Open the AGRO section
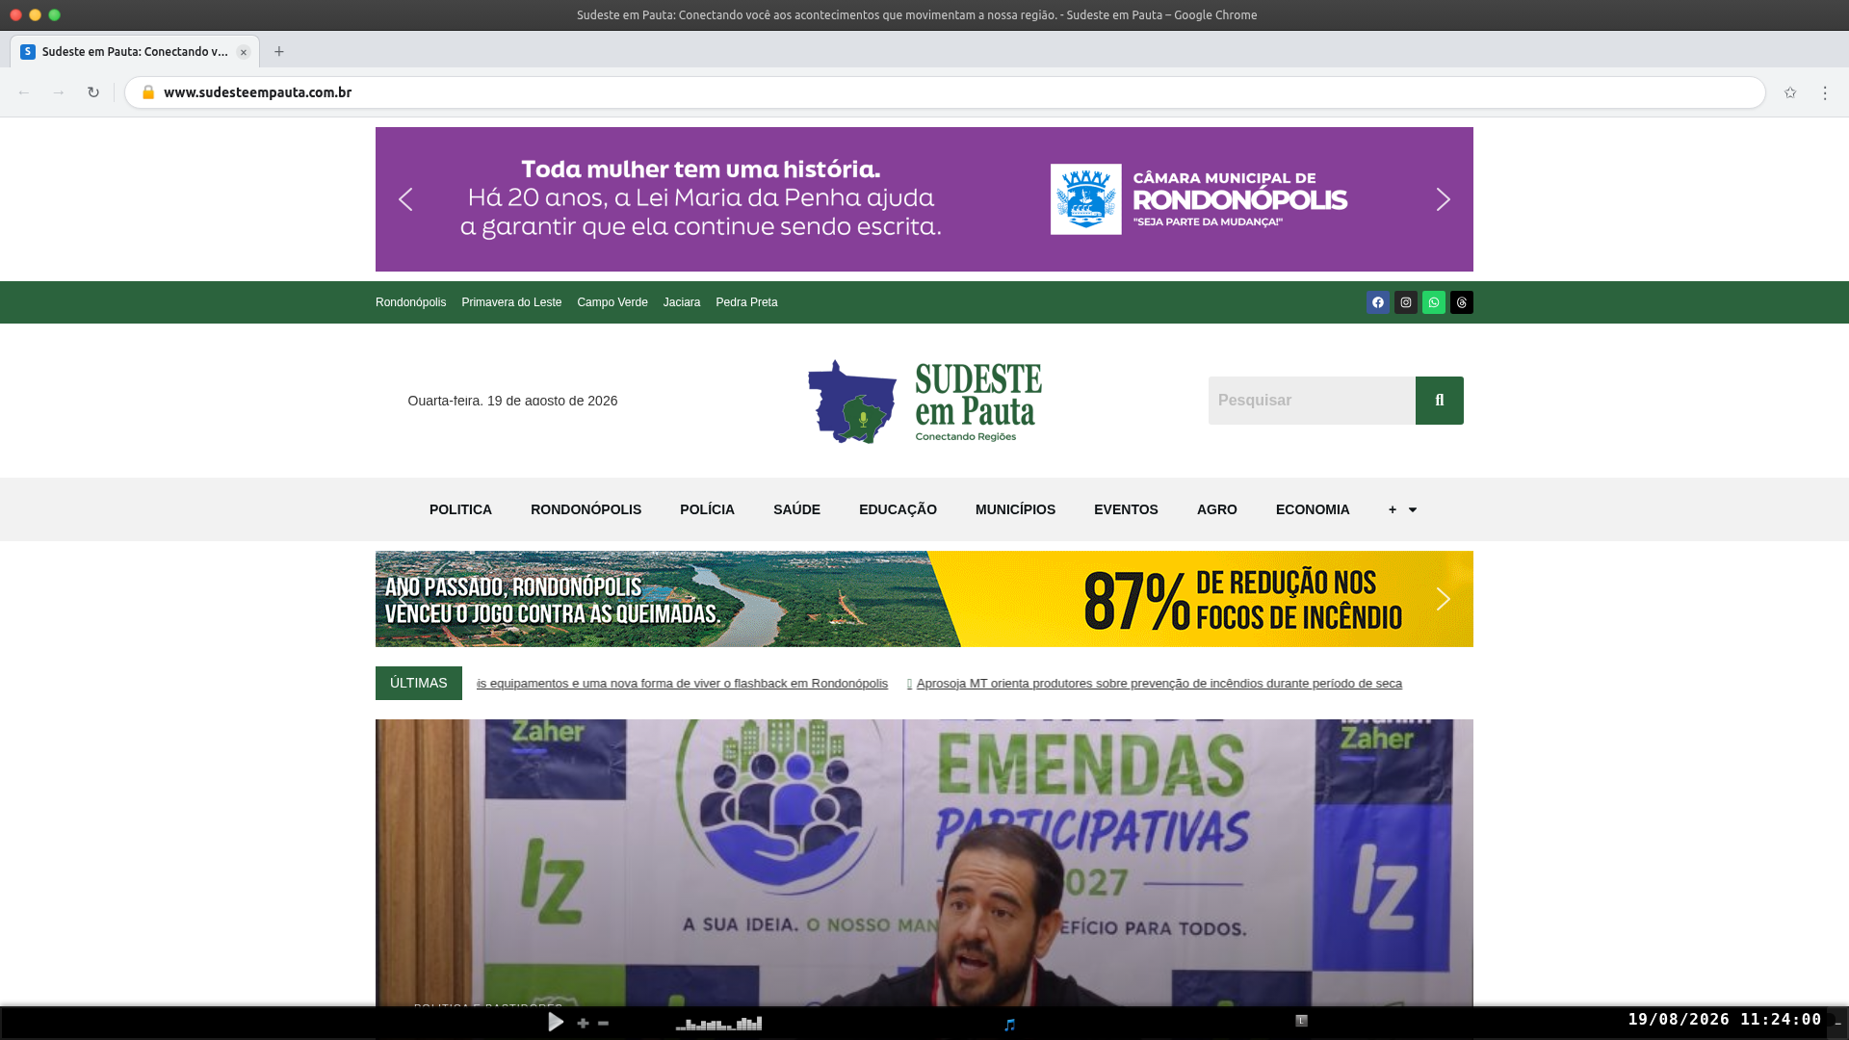This screenshot has width=1849, height=1040. tap(1217, 509)
